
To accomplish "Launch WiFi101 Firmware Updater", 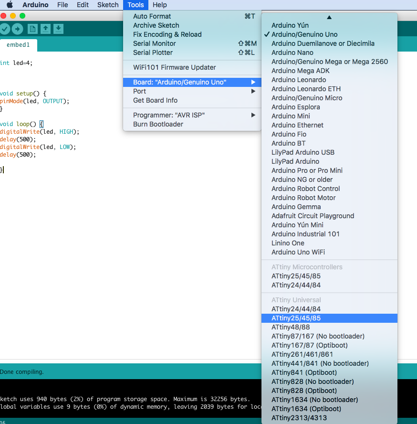I will (x=192, y=67).
